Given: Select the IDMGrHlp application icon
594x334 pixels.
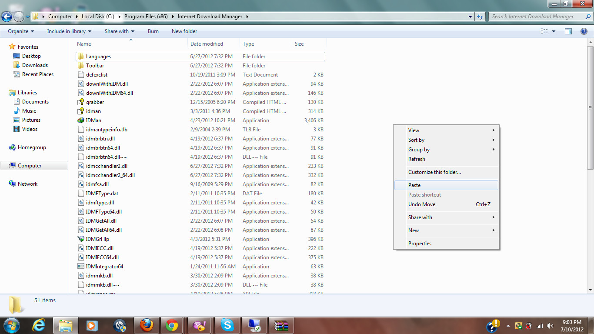Looking at the screenshot, I should [x=81, y=239].
